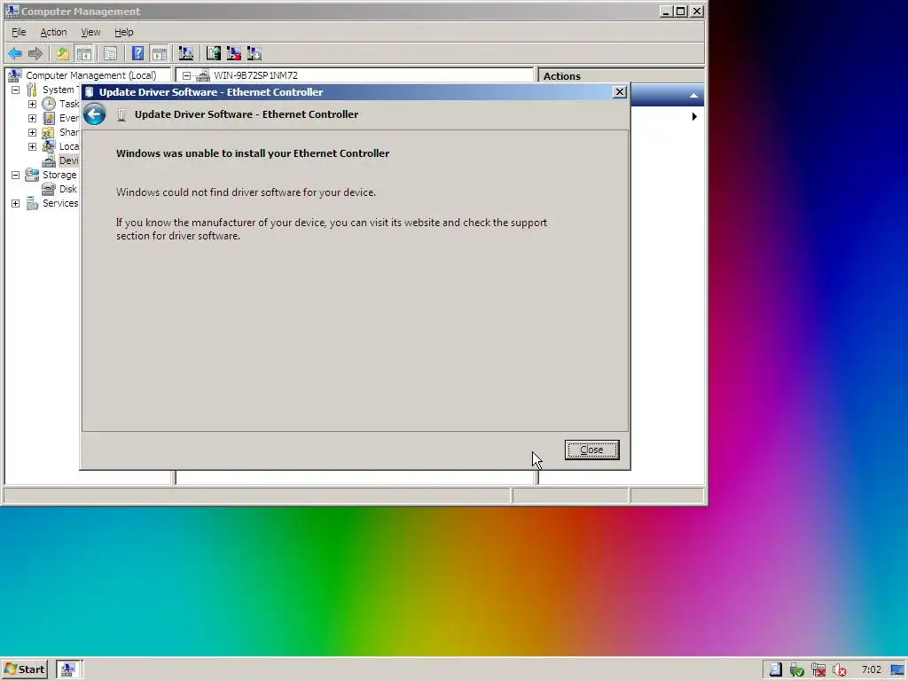Click the Close button in driver dialog
908x681 pixels.
[x=591, y=450]
